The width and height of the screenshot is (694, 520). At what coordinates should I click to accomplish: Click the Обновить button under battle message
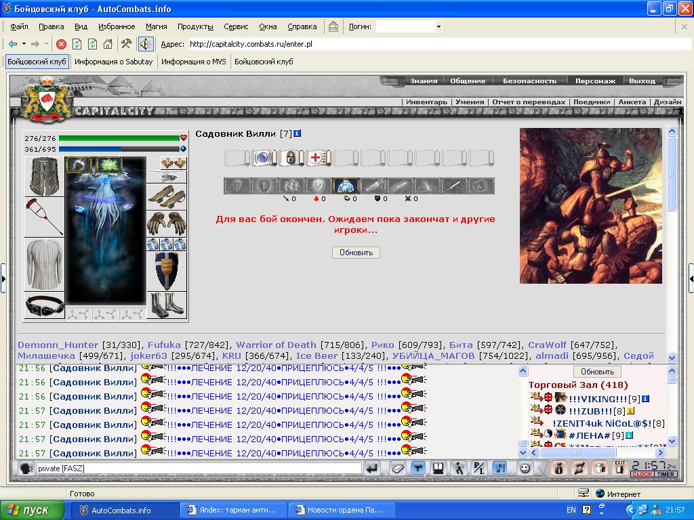(356, 253)
